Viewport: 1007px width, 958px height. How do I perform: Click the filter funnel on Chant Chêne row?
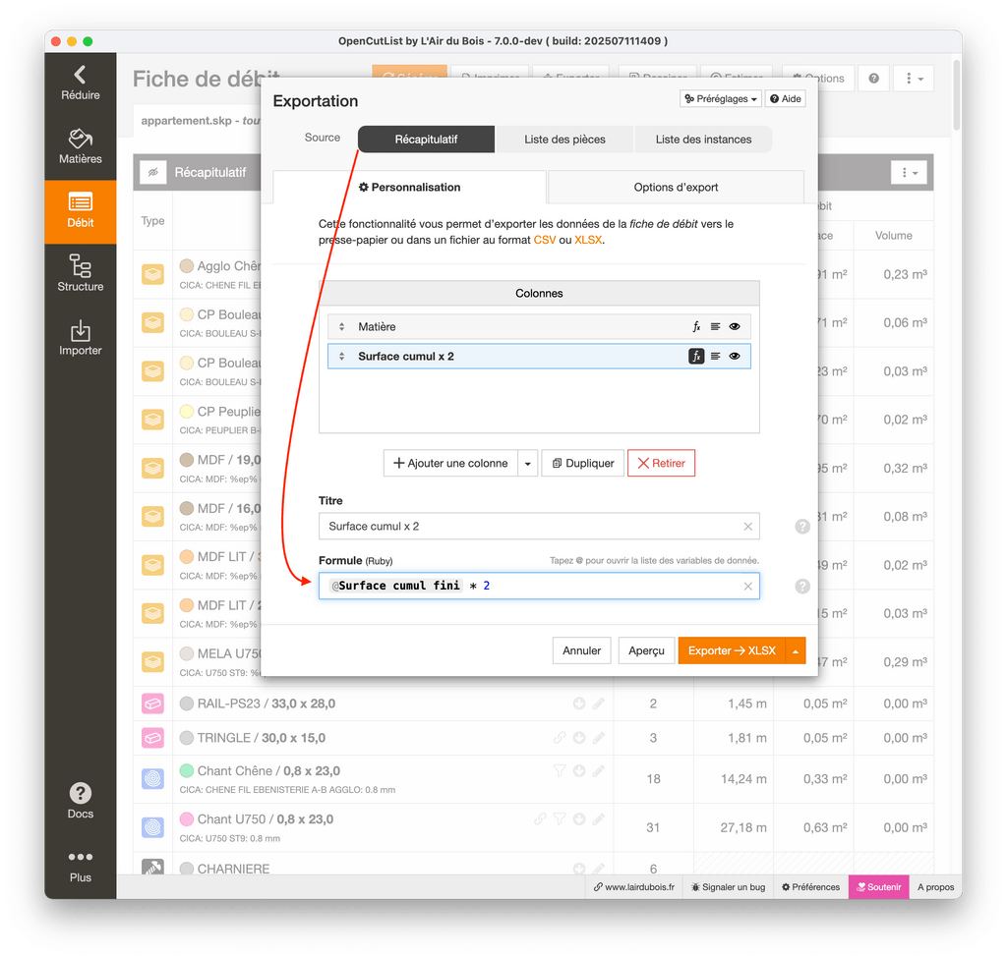pyautogui.click(x=560, y=770)
